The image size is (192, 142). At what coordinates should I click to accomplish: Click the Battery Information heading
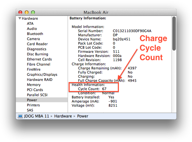[x=88, y=18]
